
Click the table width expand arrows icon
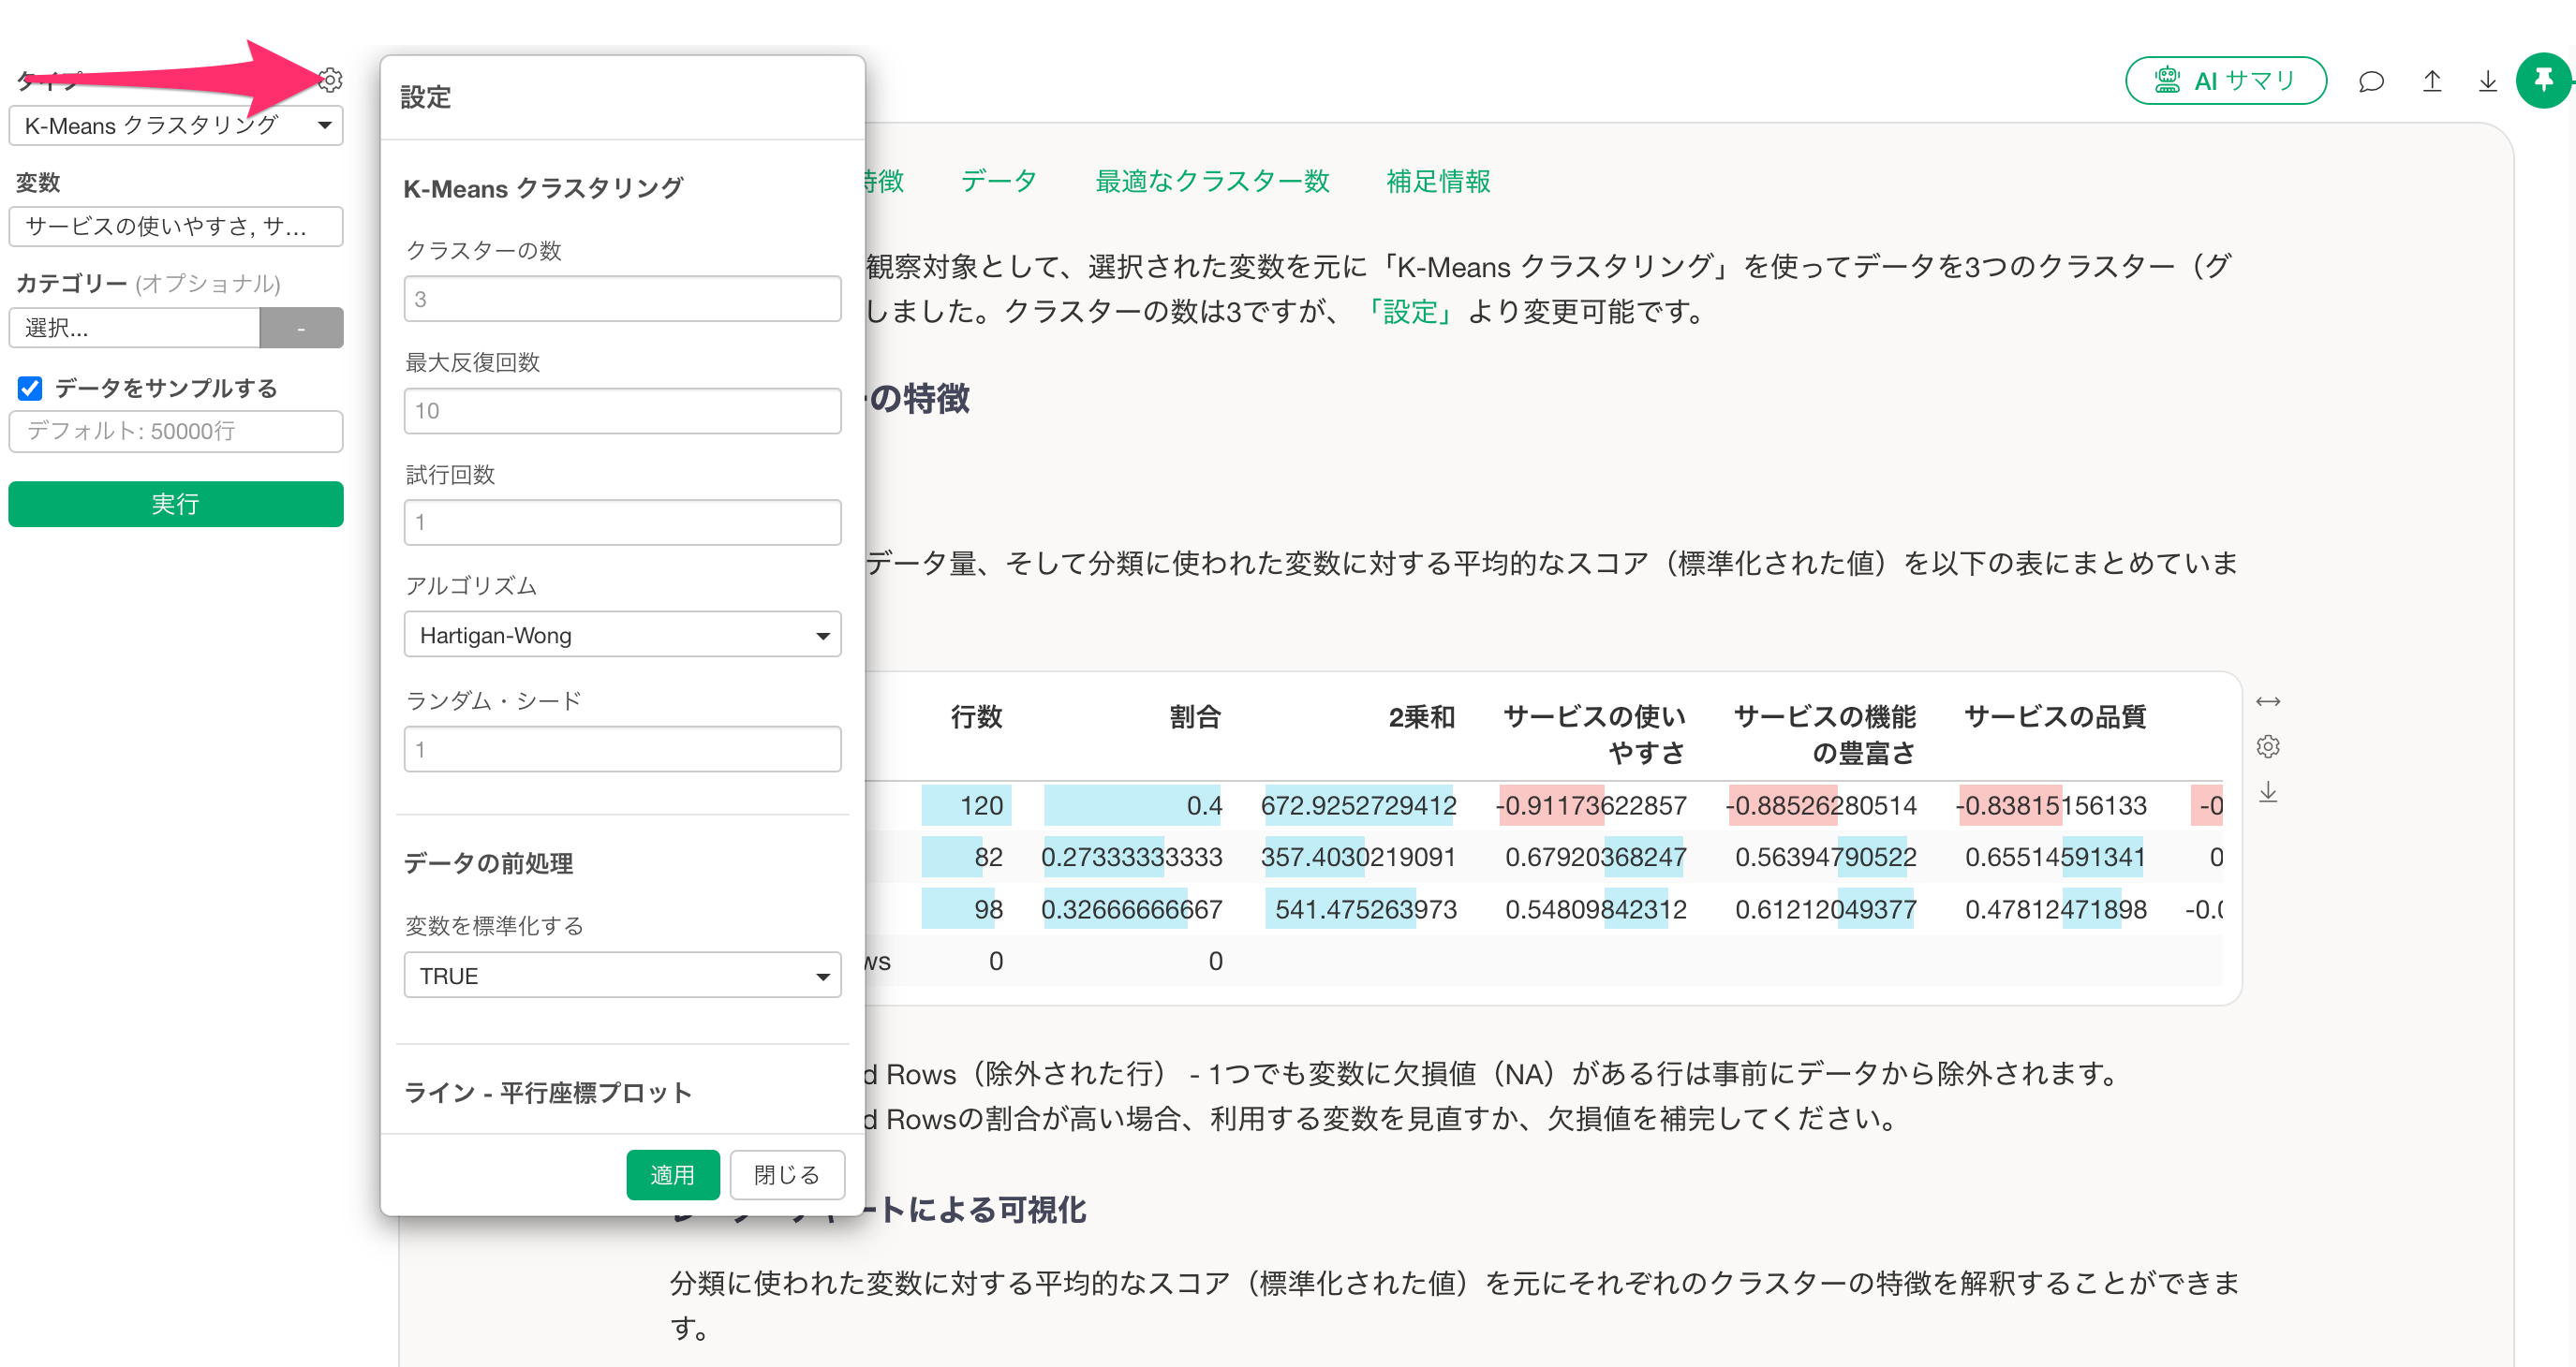(x=2267, y=701)
